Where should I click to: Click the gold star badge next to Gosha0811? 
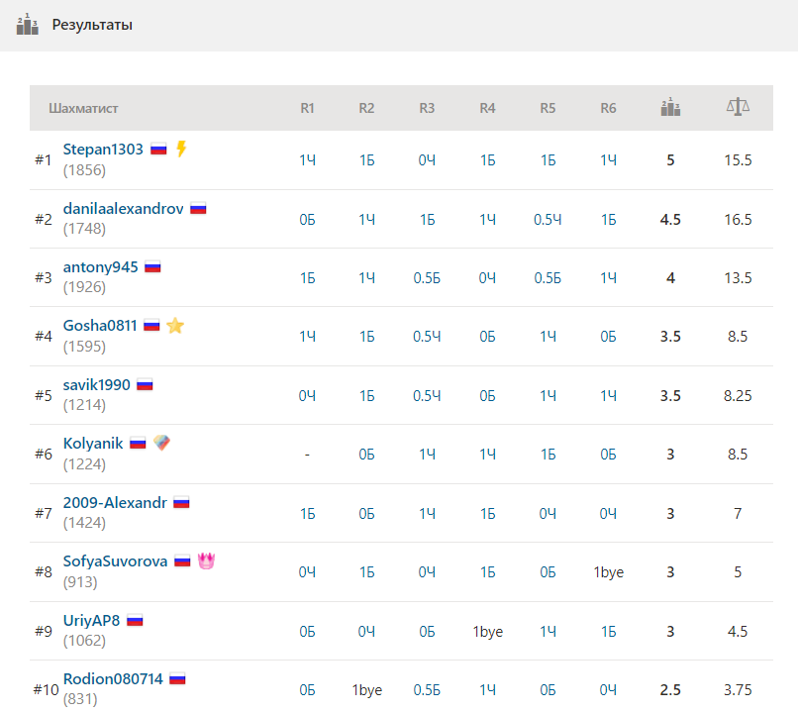[175, 325]
